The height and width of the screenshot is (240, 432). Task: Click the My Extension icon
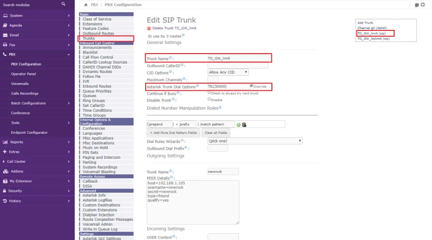pos(5,181)
